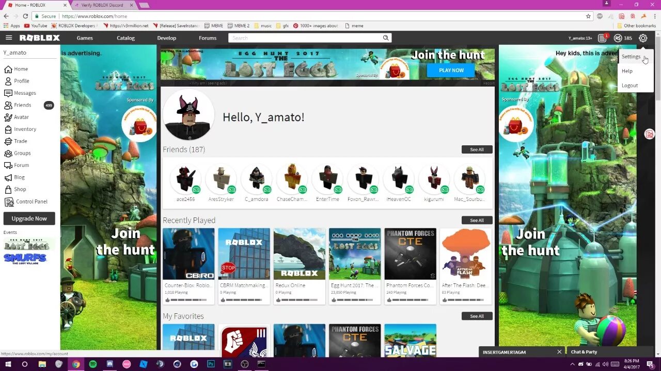Click the Groups icon in sidebar
Viewport: 661px width, 371px height.
[8, 153]
